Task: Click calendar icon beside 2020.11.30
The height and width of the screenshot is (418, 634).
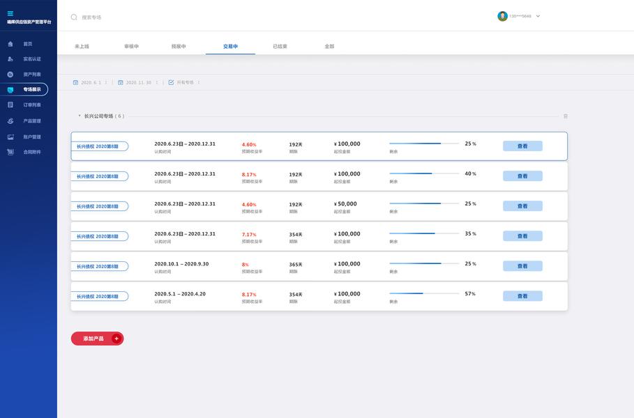Action: (121, 82)
